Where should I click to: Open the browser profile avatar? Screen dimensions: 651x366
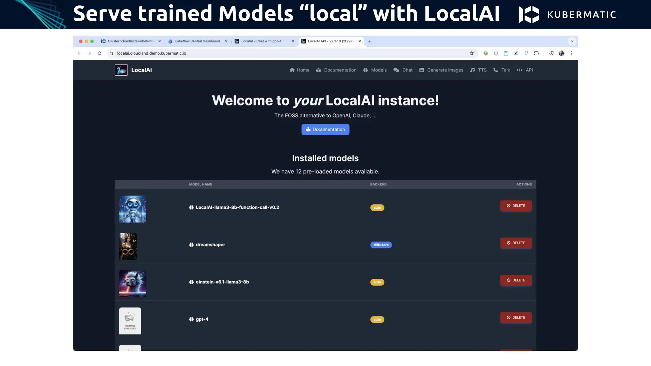[x=562, y=53]
